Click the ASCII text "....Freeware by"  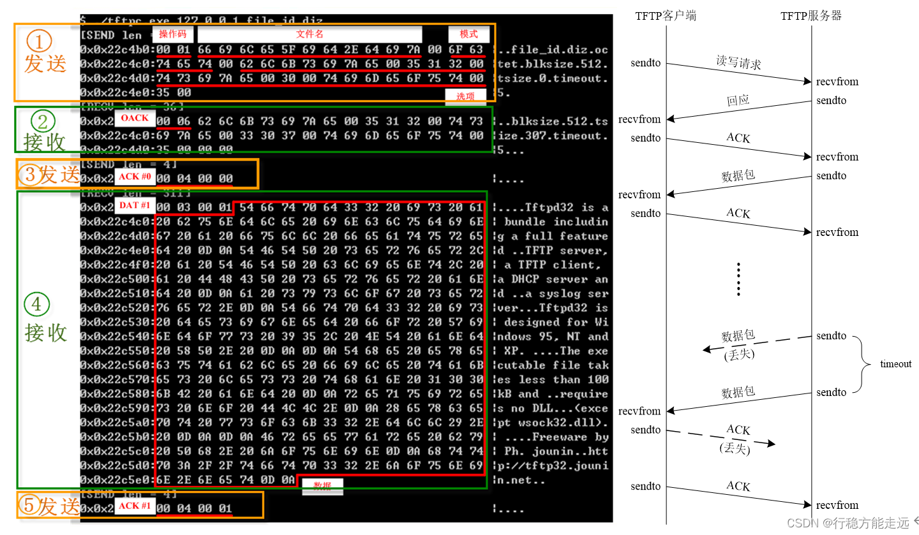pos(557,437)
